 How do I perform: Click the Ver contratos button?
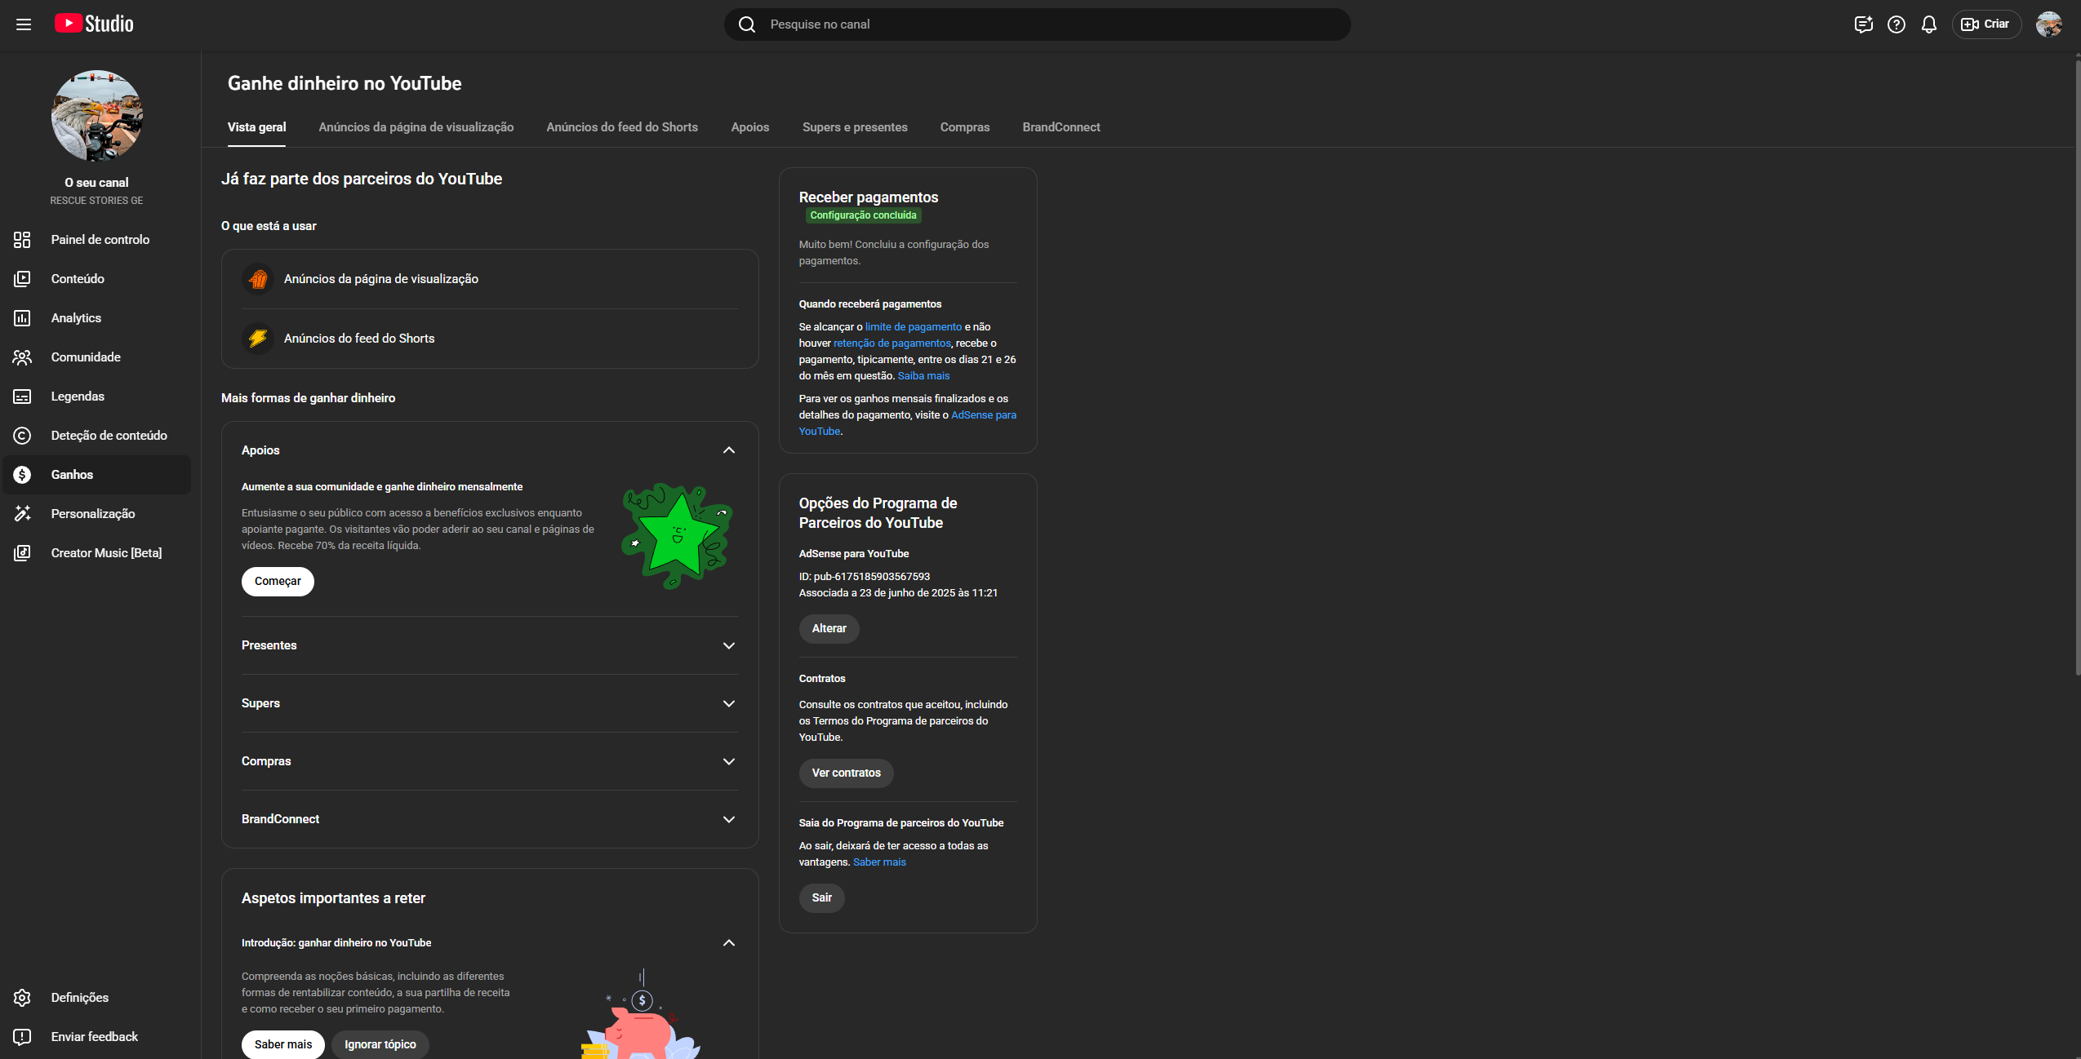pyautogui.click(x=846, y=773)
